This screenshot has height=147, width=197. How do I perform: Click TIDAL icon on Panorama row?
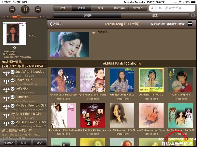pyautogui.click(x=6, y=99)
